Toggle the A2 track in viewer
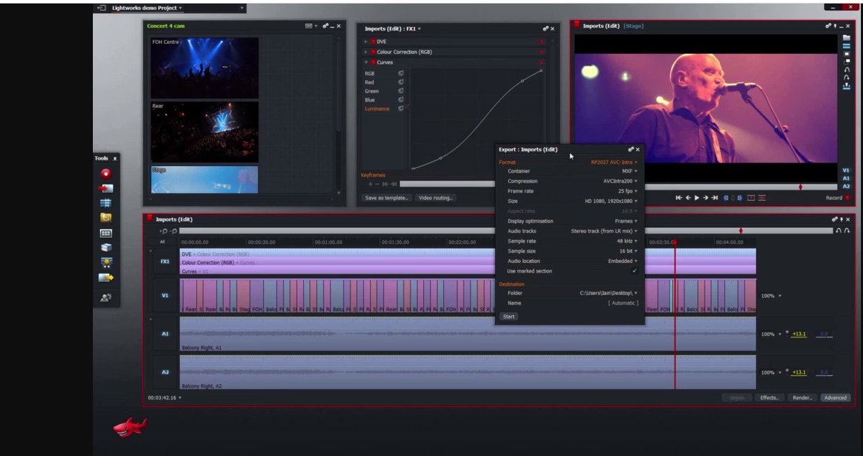Viewport: 863px width, 456px height. click(846, 187)
